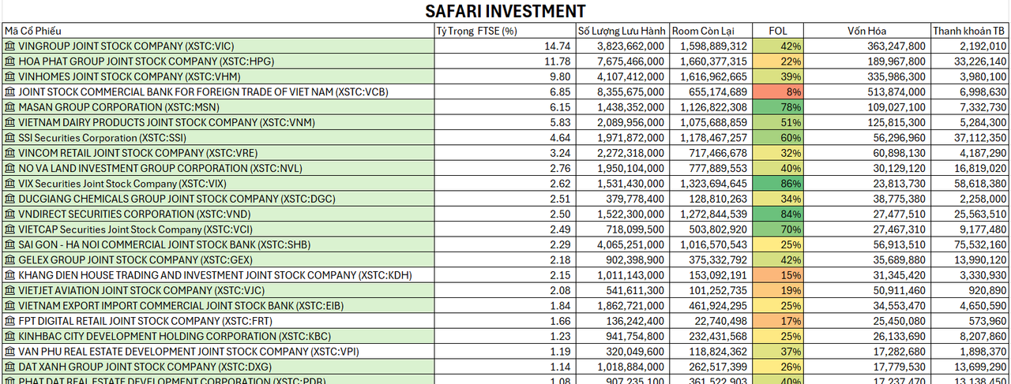This screenshot has width=1011, height=384.
Task: Click the FTSE weight value 6.85
Action: click(x=505, y=92)
